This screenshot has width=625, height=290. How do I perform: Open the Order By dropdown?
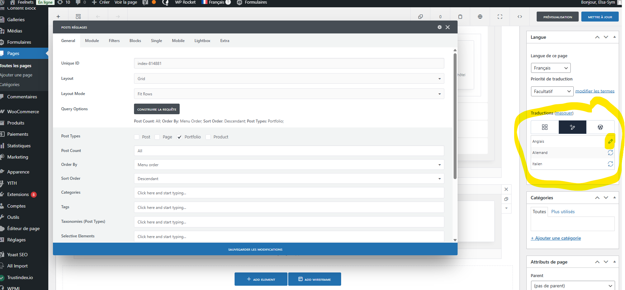pyautogui.click(x=289, y=165)
